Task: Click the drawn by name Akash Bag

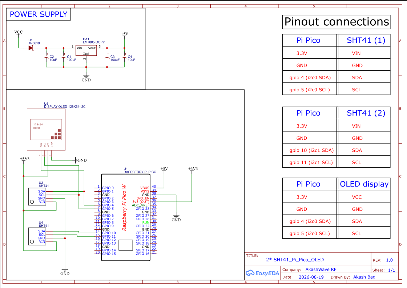Action: pyautogui.click(x=364, y=277)
